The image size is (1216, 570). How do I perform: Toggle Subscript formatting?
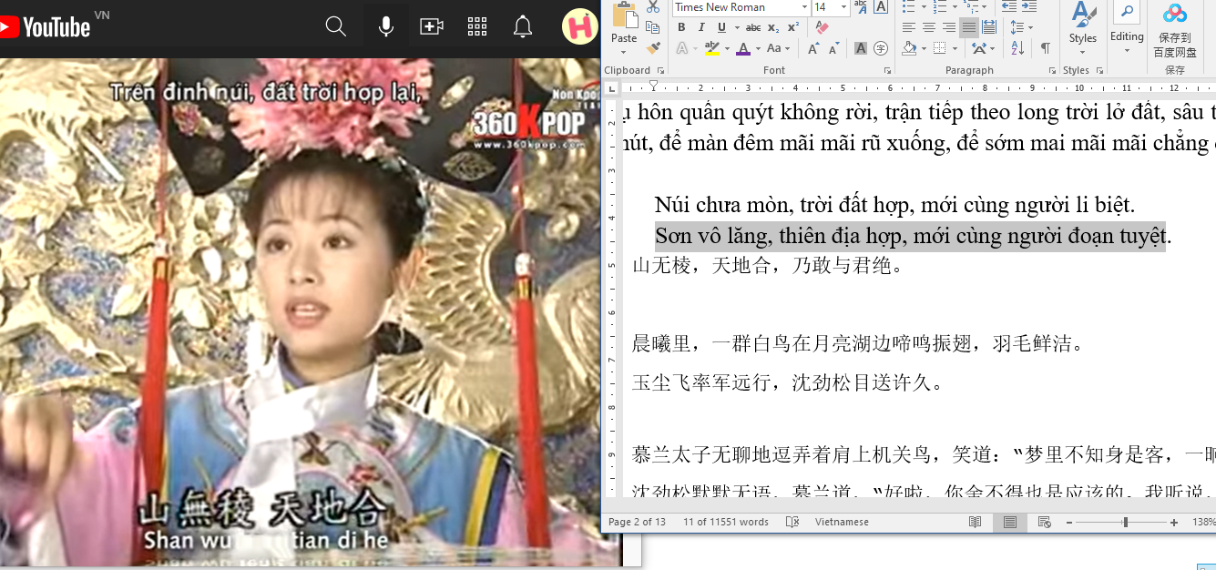coord(773,28)
